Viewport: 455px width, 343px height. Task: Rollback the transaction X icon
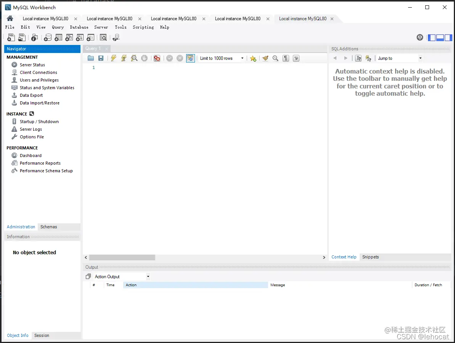click(x=180, y=58)
